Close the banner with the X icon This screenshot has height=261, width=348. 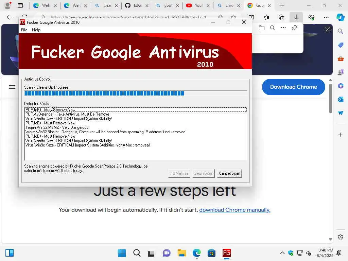(328, 29)
